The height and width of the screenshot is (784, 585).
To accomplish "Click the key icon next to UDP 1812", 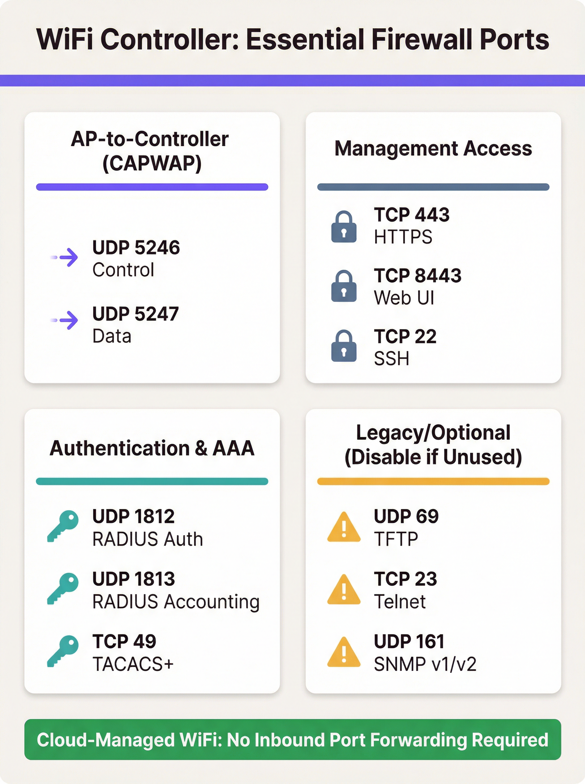I will (x=63, y=526).
